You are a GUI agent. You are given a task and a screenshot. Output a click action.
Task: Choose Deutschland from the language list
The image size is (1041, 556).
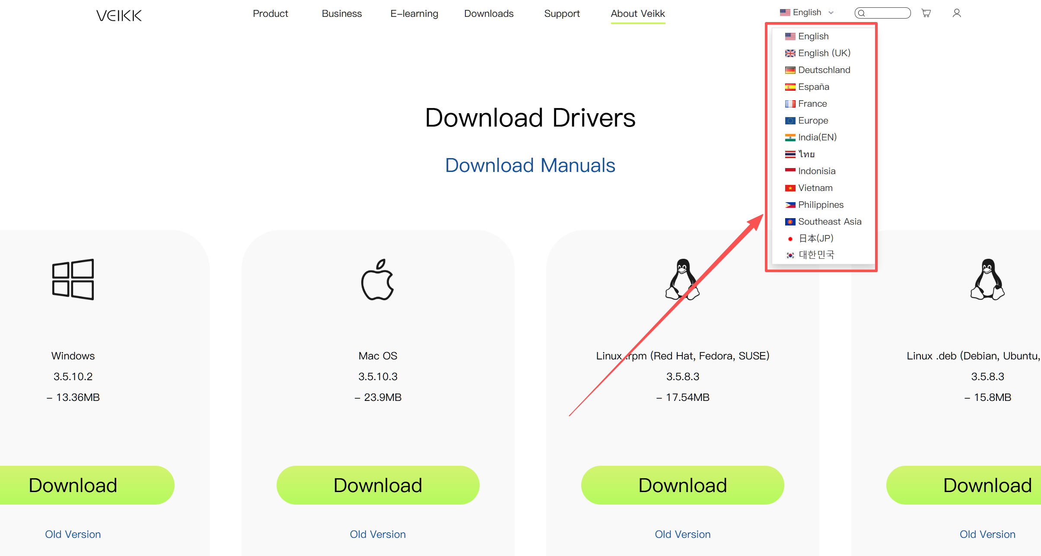point(824,70)
